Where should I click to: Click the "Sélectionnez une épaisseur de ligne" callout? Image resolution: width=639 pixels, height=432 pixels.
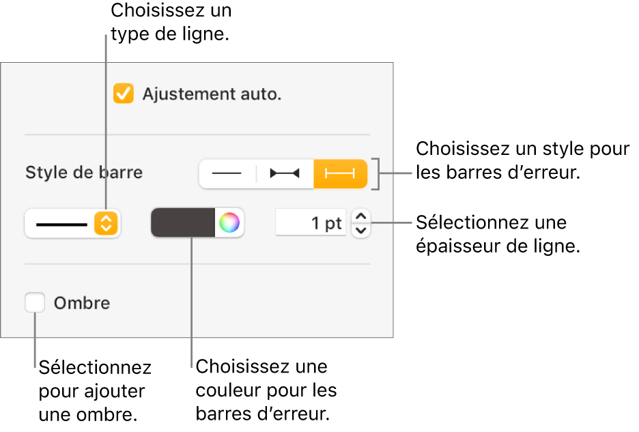click(x=498, y=235)
